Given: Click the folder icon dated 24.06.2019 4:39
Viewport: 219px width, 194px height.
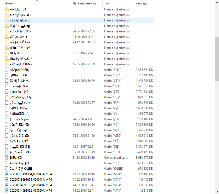Looking at the screenshot, I should click(7, 37).
